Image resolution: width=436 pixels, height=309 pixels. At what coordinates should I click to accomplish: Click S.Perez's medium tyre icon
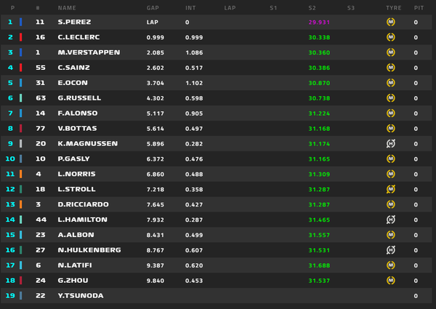tap(391, 22)
